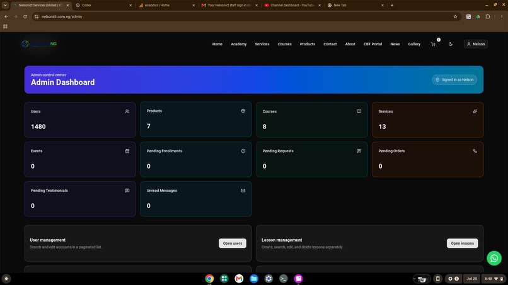The image size is (508, 285).
Task: Open the system status tray at 8:48
Action: click(494, 279)
